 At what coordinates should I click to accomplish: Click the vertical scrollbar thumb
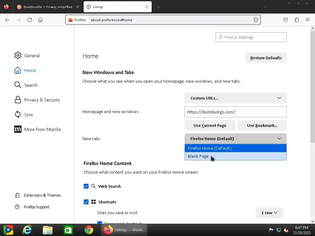click(x=313, y=87)
